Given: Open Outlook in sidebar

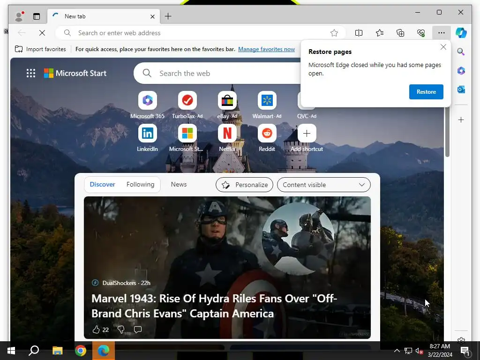Looking at the screenshot, I should tap(461, 90).
